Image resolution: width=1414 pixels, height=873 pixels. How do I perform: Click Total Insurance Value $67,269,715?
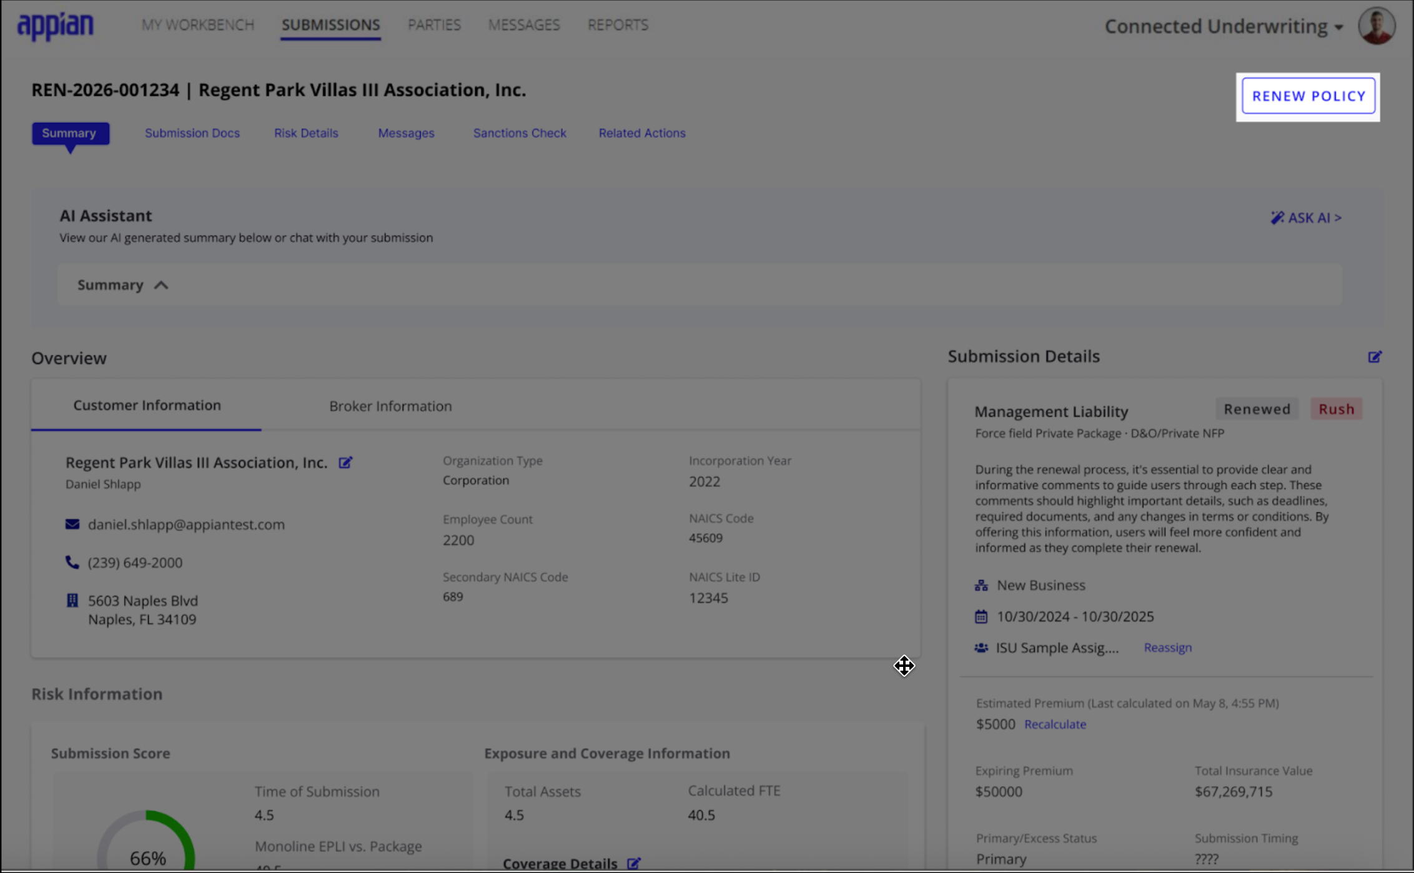1234,791
